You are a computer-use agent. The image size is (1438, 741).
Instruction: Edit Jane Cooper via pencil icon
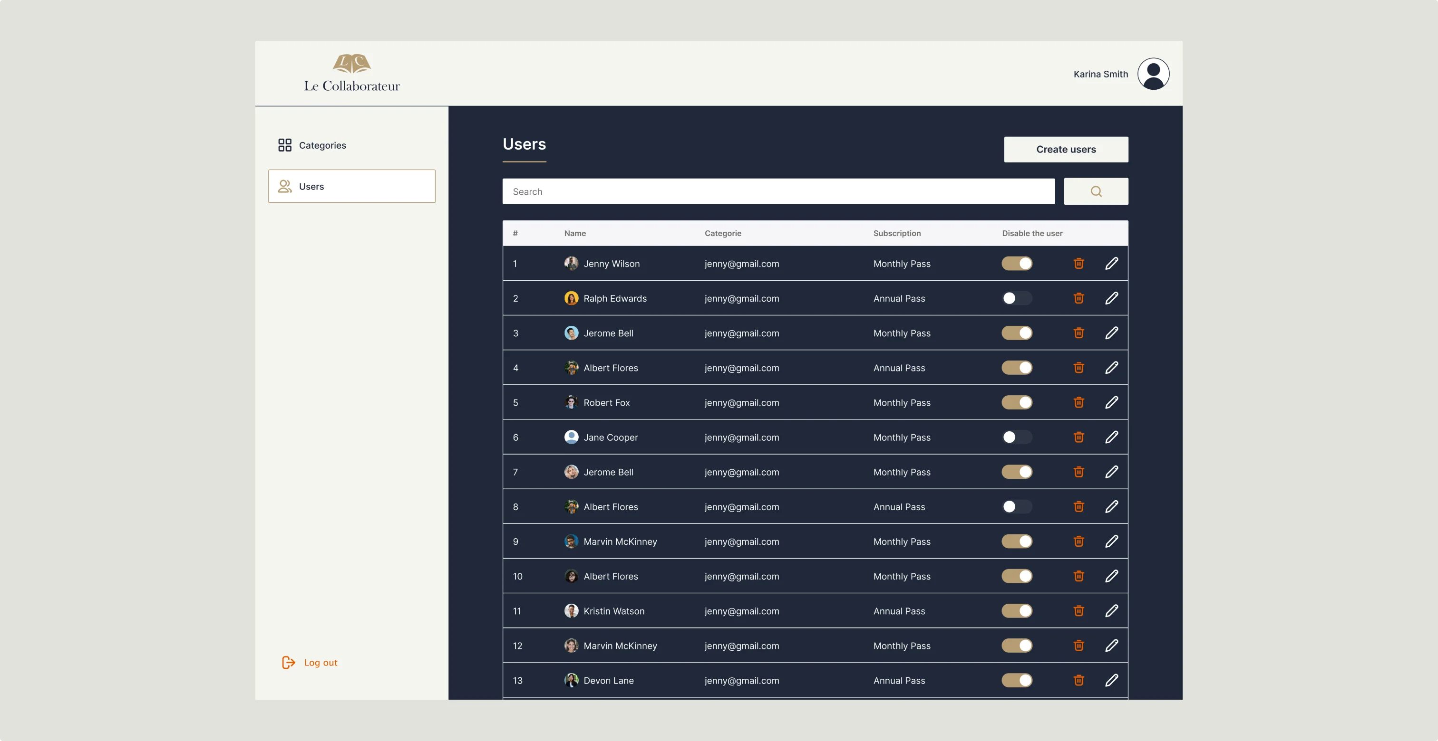1111,437
